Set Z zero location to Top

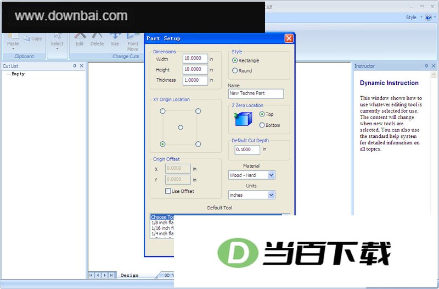coord(262,114)
